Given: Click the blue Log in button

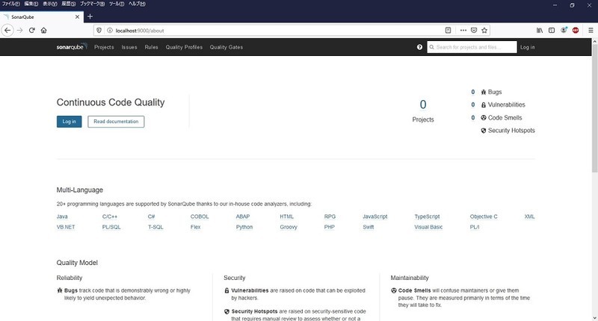Looking at the screenshot, I should point(69,122).
